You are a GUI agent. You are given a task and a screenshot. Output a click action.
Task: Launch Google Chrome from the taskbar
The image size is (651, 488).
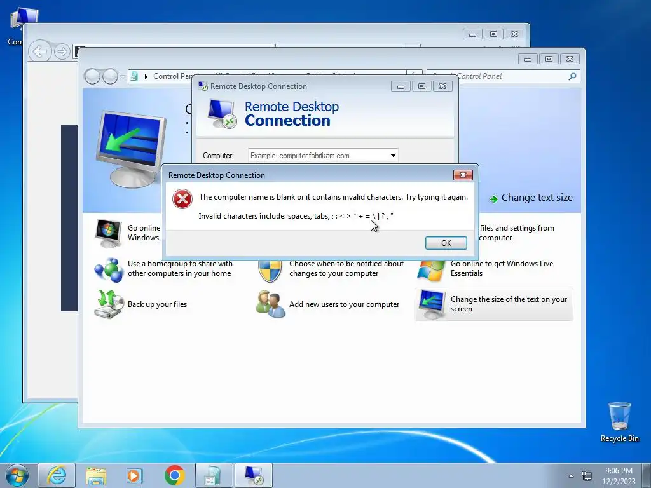pos(174,475)
